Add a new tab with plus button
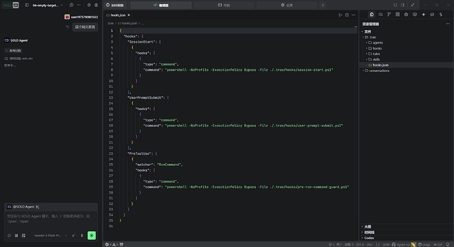 point(323,5)
